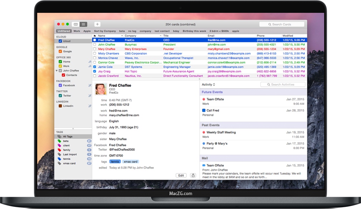The image size is (361, 209).
Task: Select the 3 bdrm < $500k filter
Action: (x=219, y=31)
